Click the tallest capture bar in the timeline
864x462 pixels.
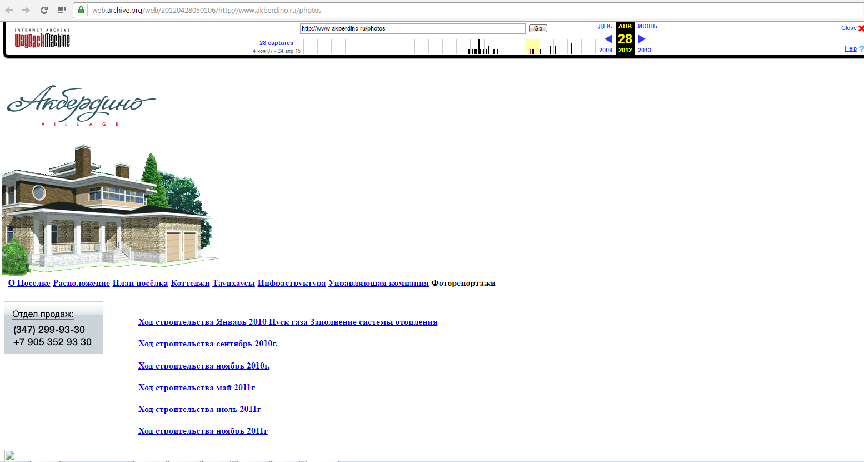tap(478, 47)
